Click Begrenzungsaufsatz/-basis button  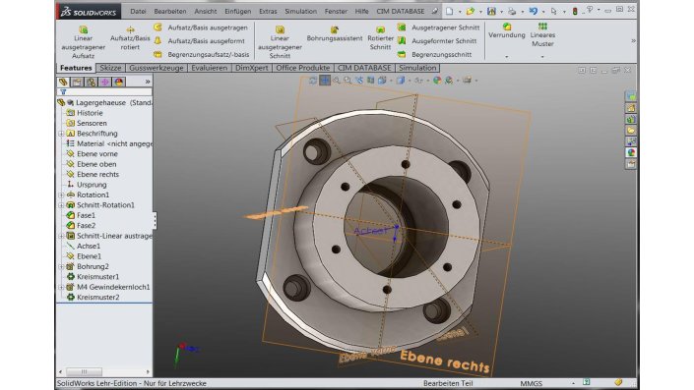(202, 54)
